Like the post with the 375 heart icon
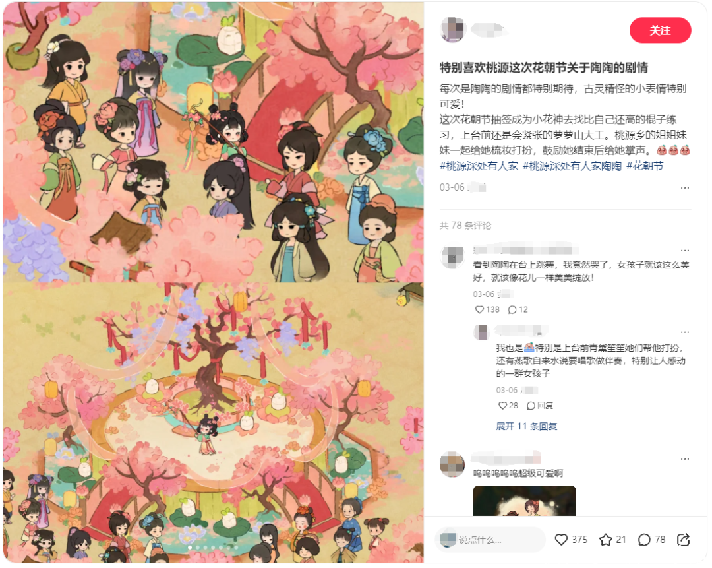 click(562, 540)
